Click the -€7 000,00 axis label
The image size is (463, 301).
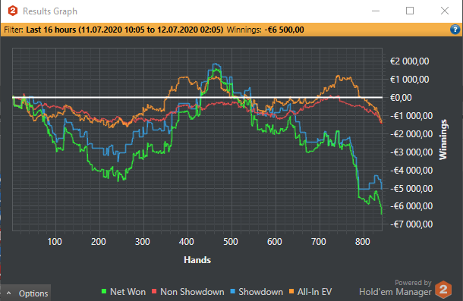point(411,224)
